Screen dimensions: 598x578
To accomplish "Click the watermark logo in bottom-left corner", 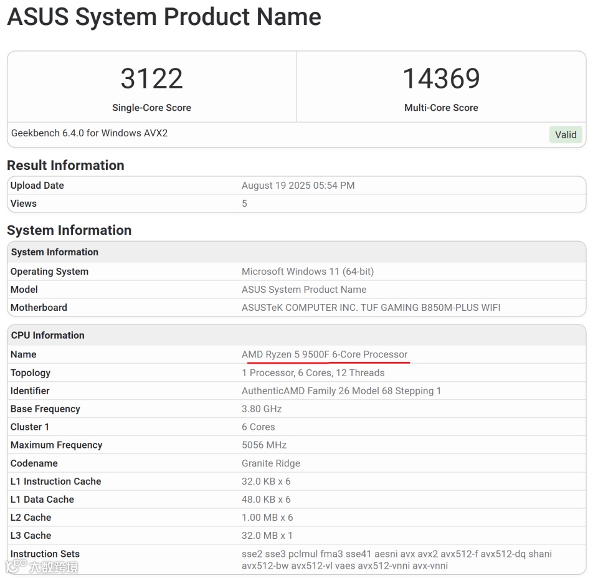I will [42, 566].
